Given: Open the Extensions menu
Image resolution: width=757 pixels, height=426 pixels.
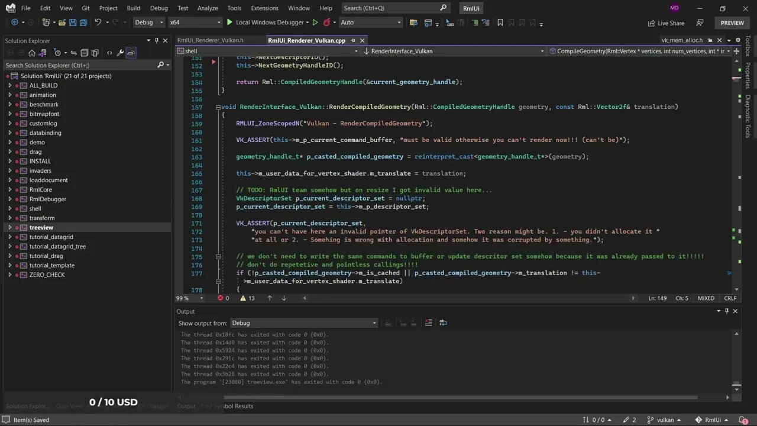Looking at the screenshot, I should tap(264, 8).
